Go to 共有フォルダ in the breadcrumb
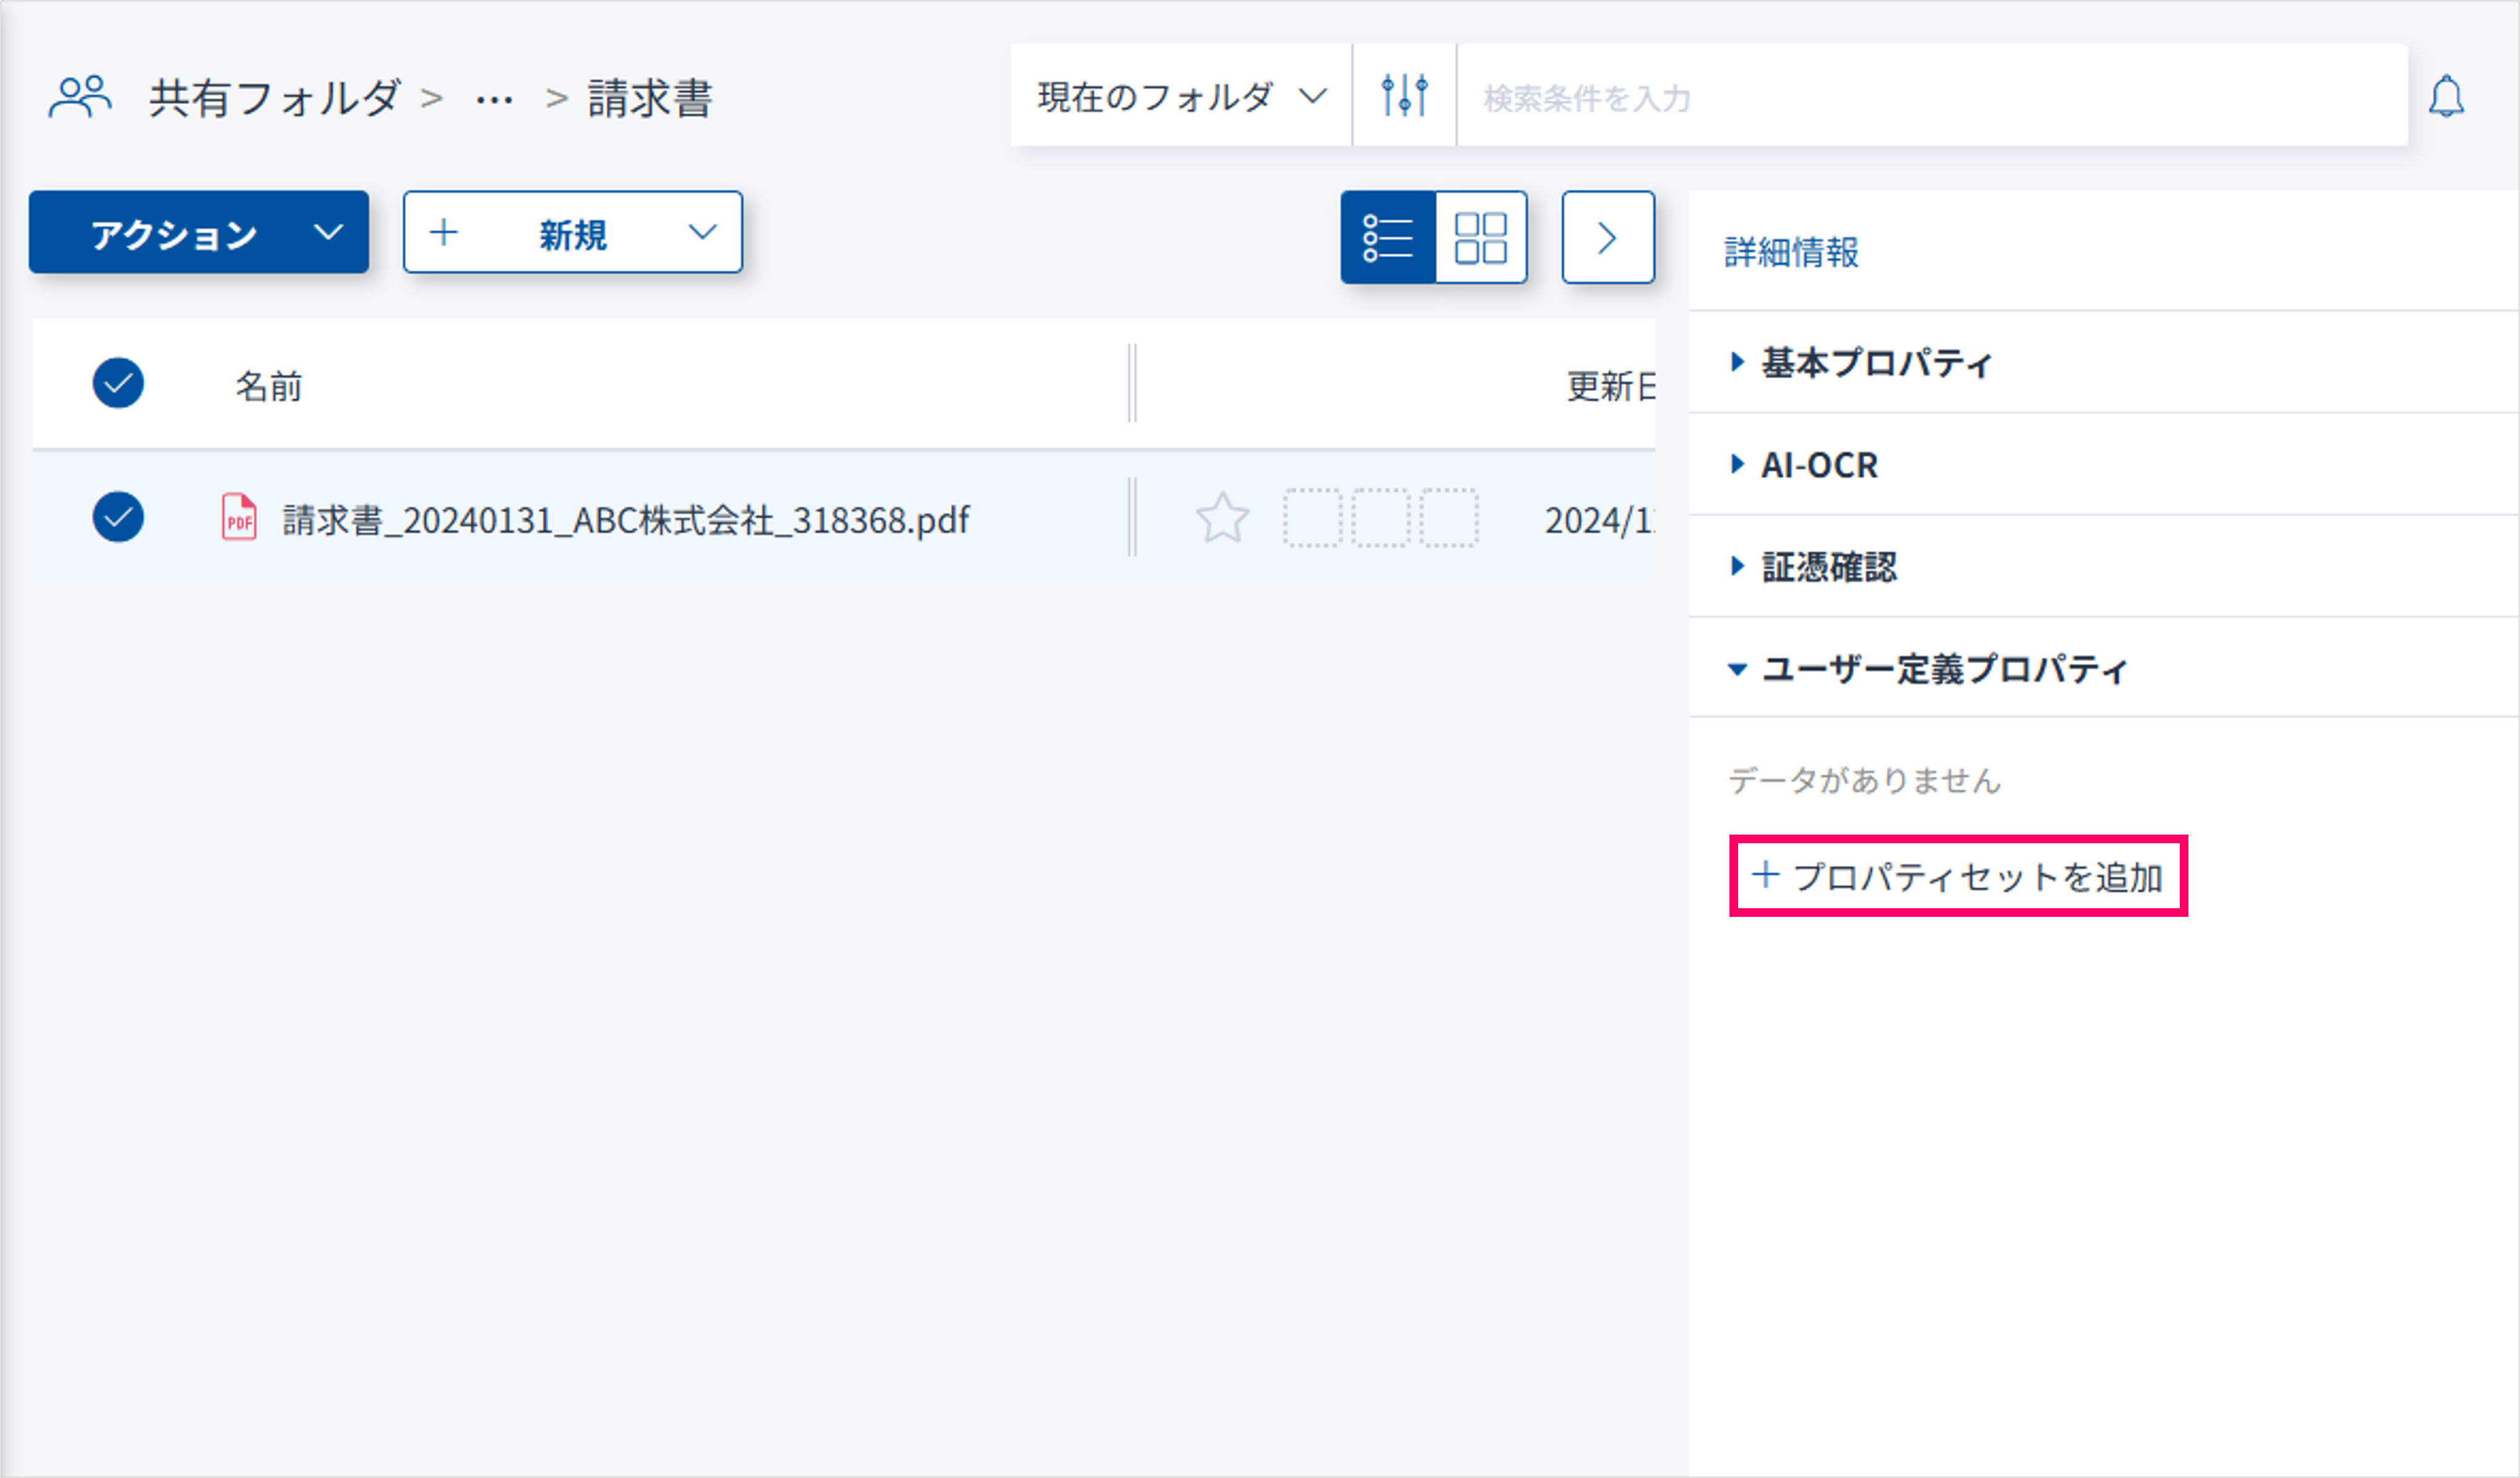Screen dimensions: 2520x1478 [275, 98]
